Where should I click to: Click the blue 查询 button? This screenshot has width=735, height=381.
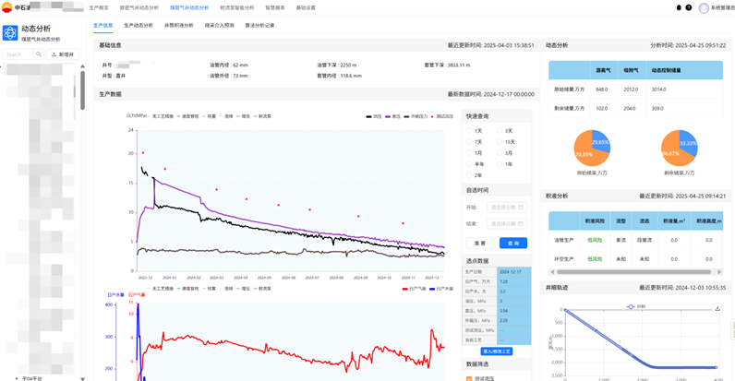pyautogui.click(x=513, y=243)
